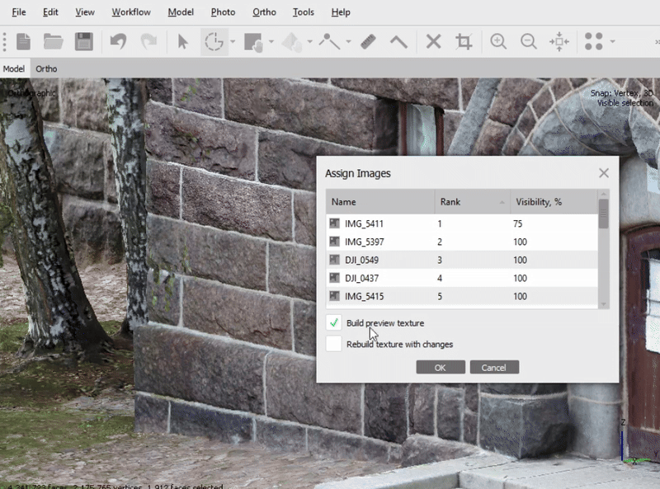Open the Help menu
Screen dimensions: 660x489
(x=341, y=12)
